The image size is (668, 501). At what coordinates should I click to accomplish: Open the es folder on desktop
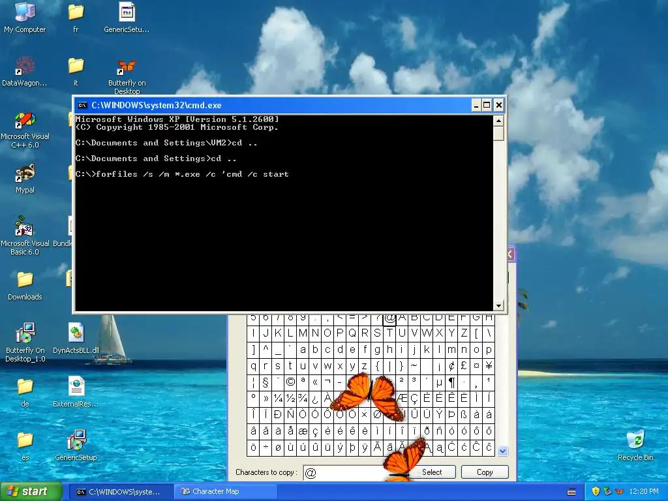pyautogui.click(x=25, y=446)
